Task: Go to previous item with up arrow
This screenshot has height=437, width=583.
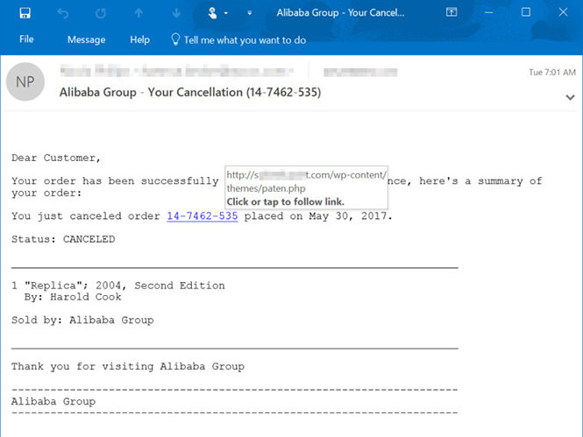Action: tap(139, 13)
